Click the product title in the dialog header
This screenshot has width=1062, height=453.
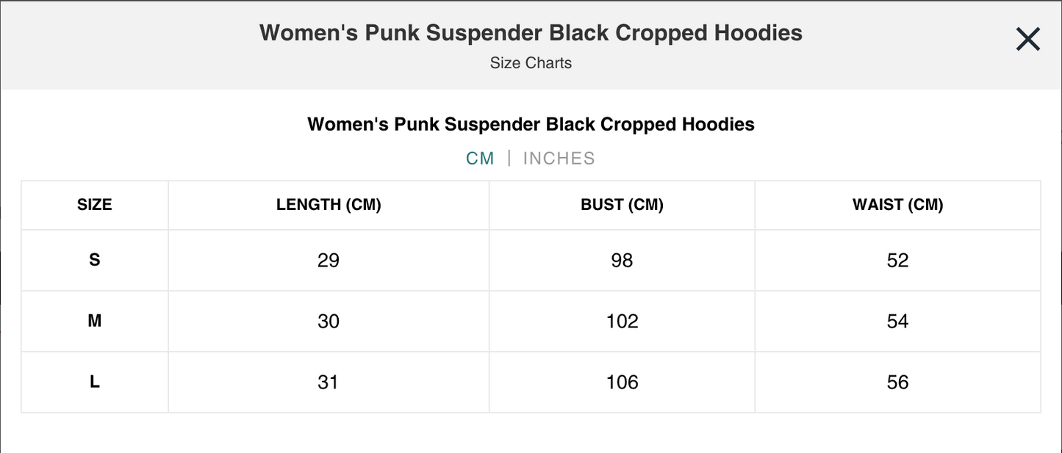coord(531,32)
